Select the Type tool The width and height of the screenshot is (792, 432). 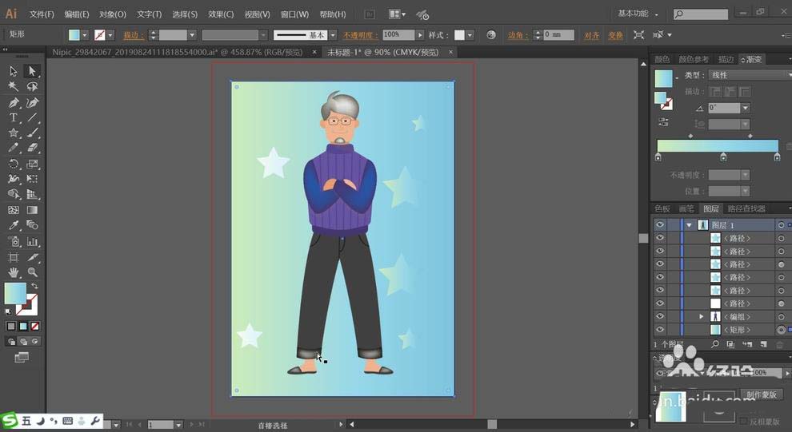pyautogui.click(x=14, y=117)
